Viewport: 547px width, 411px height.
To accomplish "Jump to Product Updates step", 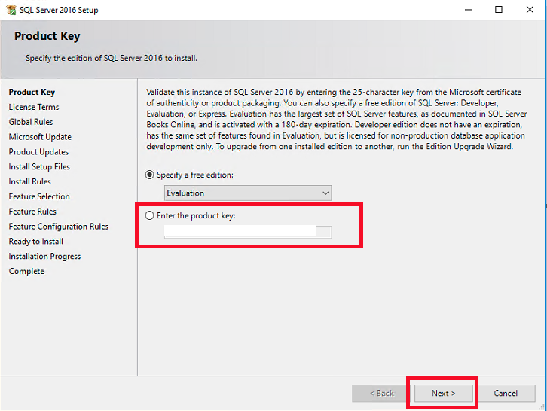I will point(38,152).
